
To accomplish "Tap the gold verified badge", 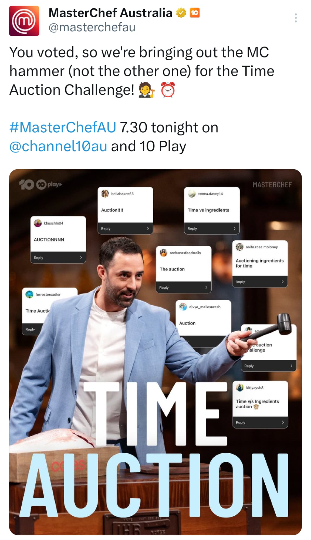I will (x=181, y=13).
